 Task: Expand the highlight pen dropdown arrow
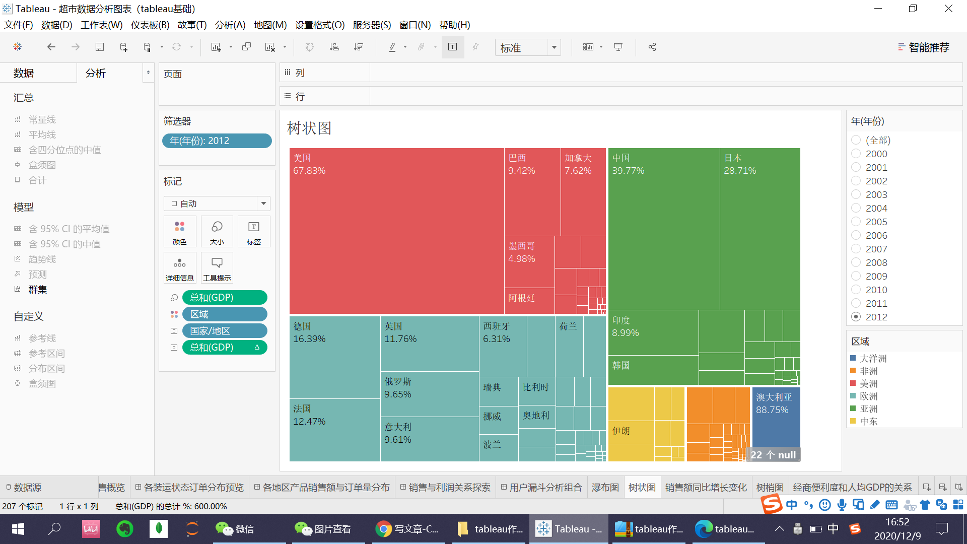pos(405,47)
